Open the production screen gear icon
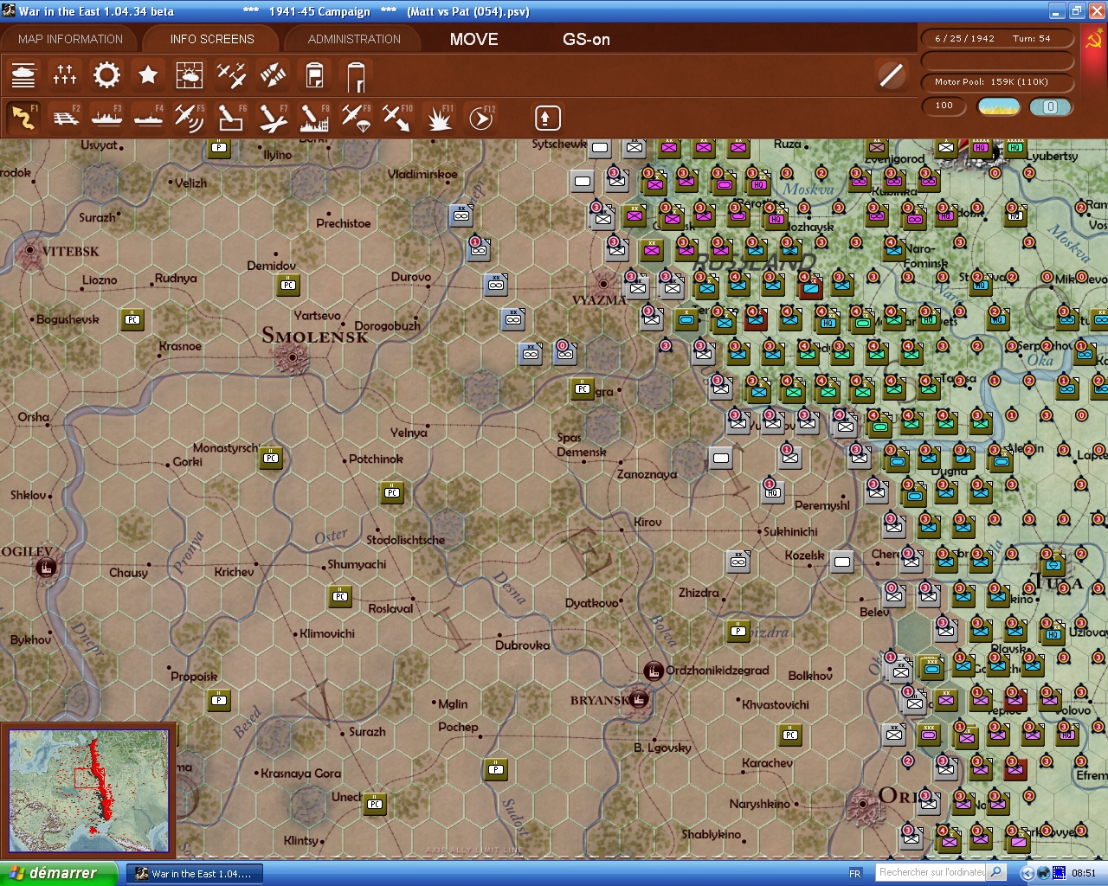 coord(106,75)
